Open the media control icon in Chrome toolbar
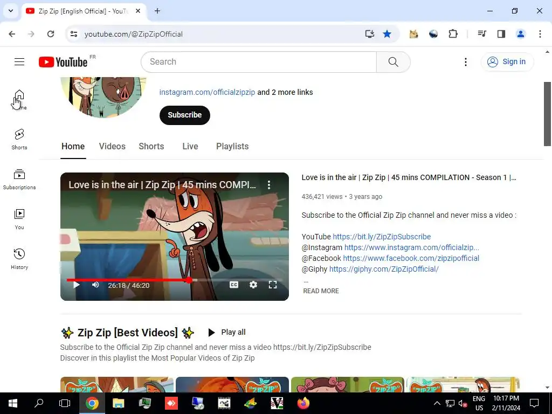Viewport: 552px width, 414px height. coord(481,34)
